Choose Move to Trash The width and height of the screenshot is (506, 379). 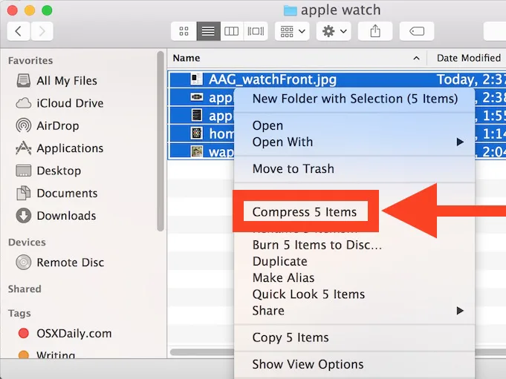tap(355, 168)
